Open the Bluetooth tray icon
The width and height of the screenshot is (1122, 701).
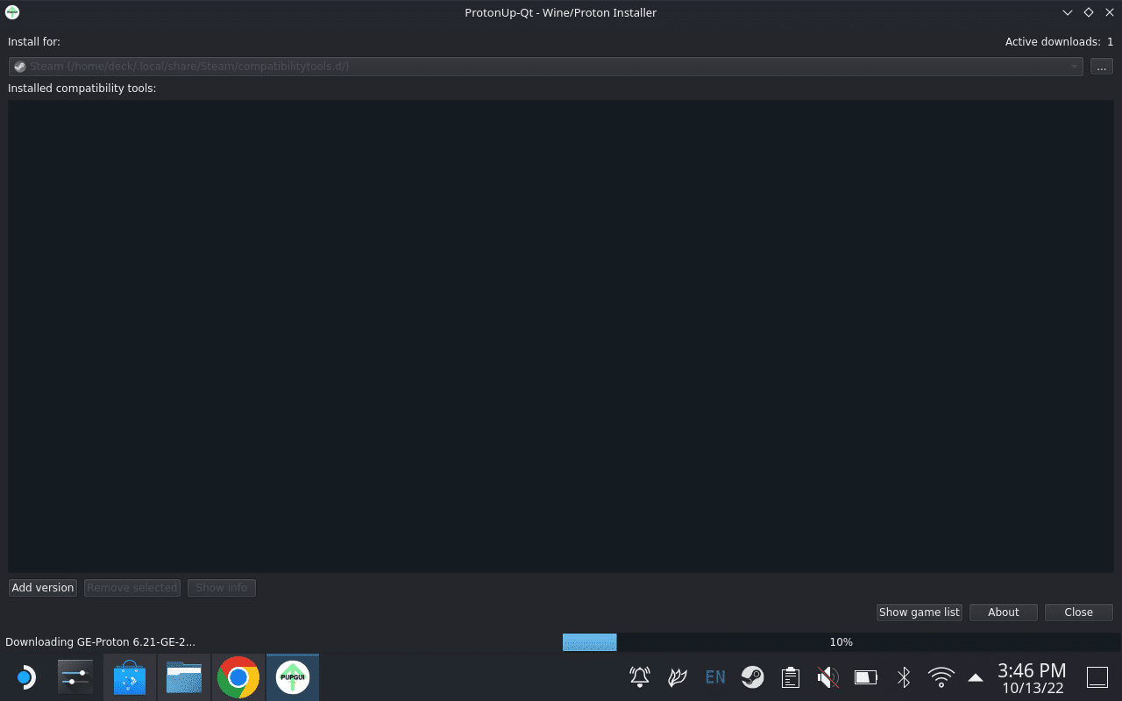[x=904, y=677]
